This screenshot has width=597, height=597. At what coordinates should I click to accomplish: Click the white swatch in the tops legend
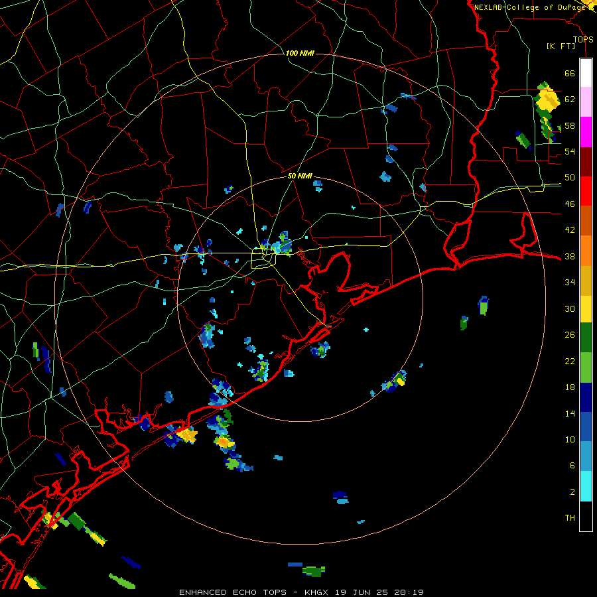coord(586,73)
